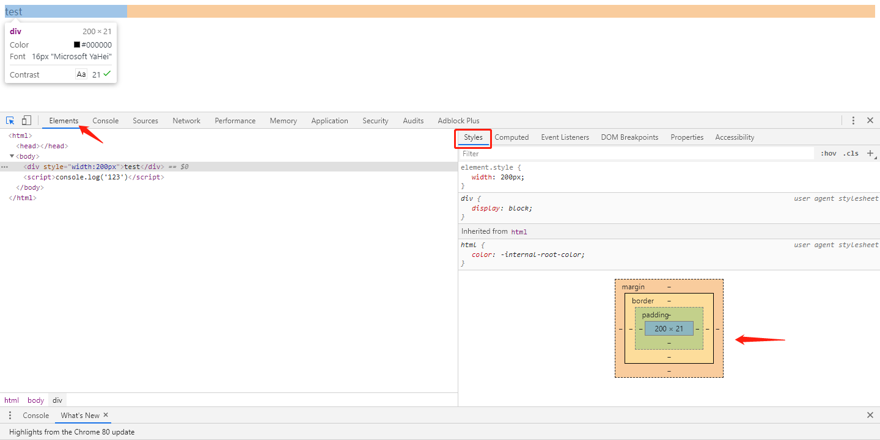Toggle the device toolbar icon
The width and height of the screenshot is (880, 440).
coord(26,120)
